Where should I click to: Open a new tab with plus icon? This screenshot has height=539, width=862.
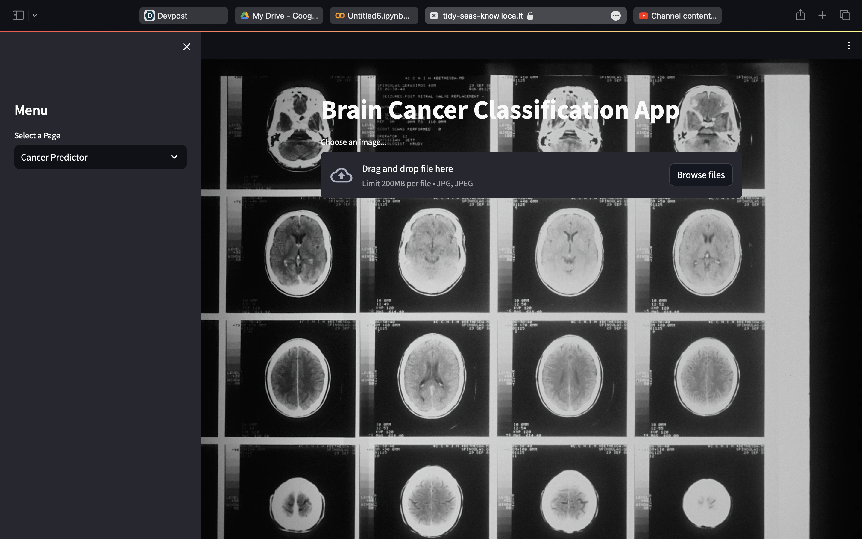pos(822,15)
